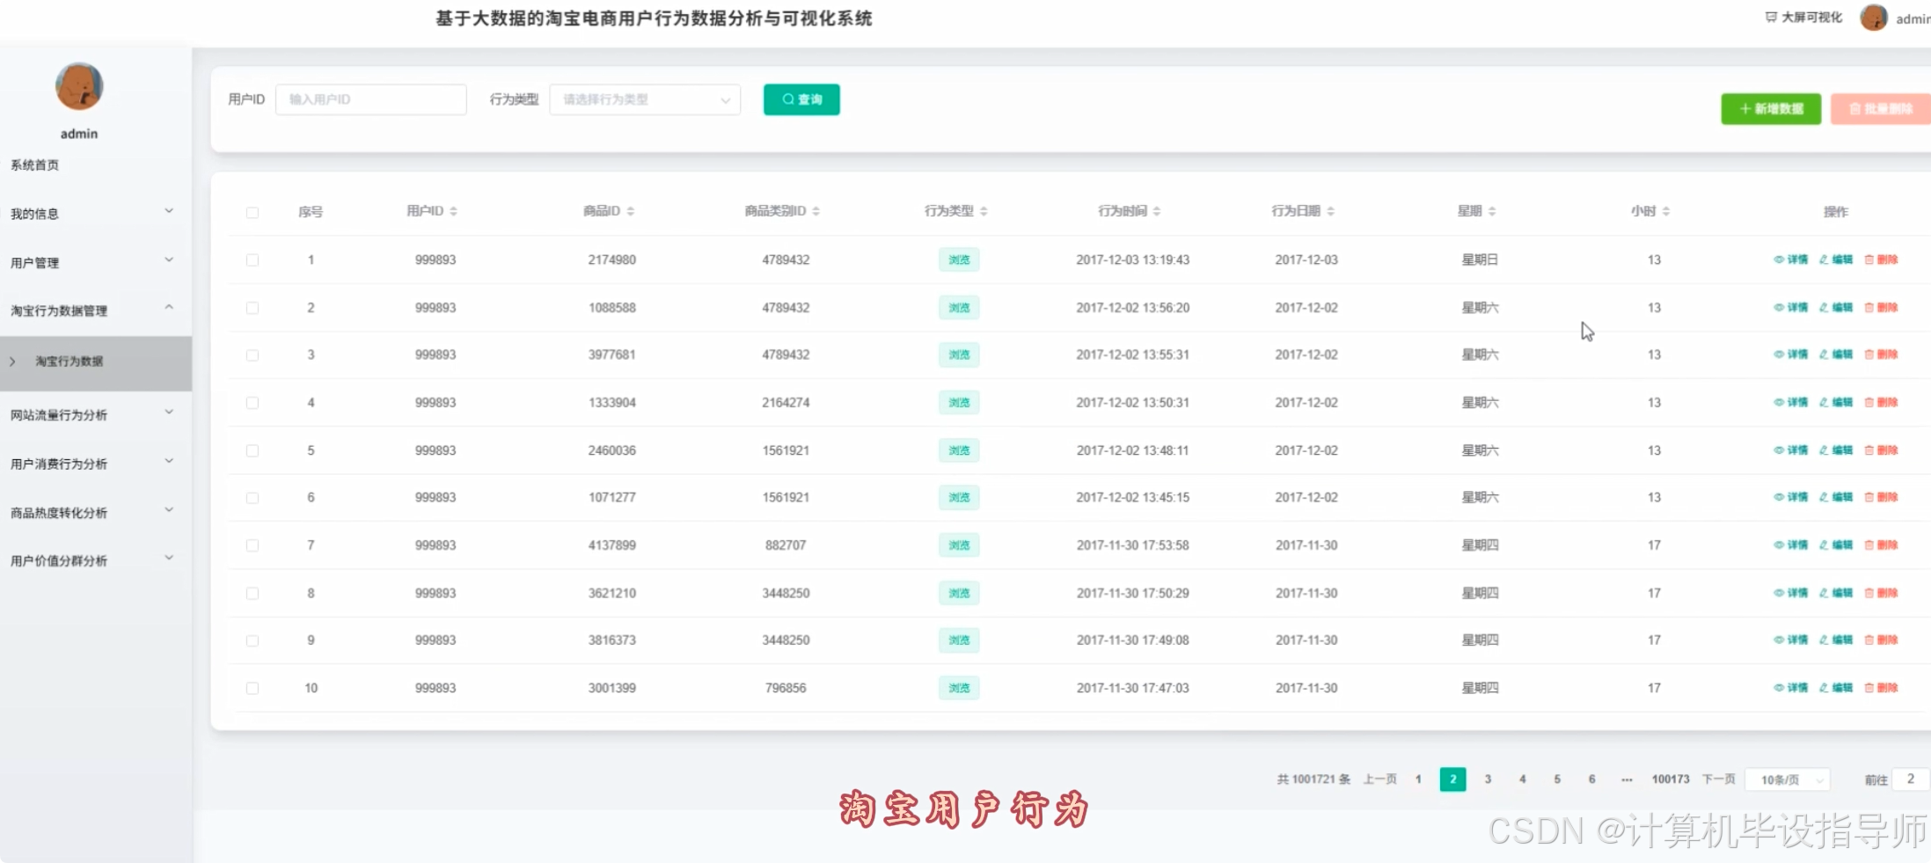Open the 10条/页 page size dropdown
The width and height of the screenshot is (1931, 863).
1788,780
